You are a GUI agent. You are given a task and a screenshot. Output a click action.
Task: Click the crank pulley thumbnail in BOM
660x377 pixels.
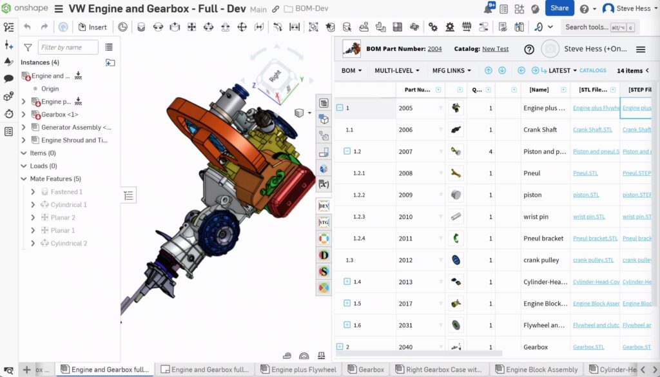click(x=456, y=260)
